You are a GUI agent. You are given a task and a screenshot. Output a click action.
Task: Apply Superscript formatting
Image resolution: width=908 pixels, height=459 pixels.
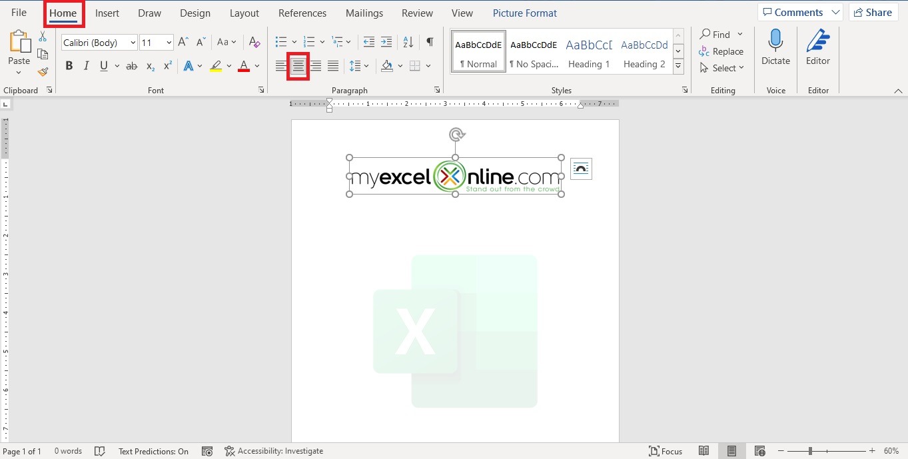(x=168, y=66)
